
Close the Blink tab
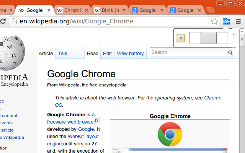(x=124, y=10)
